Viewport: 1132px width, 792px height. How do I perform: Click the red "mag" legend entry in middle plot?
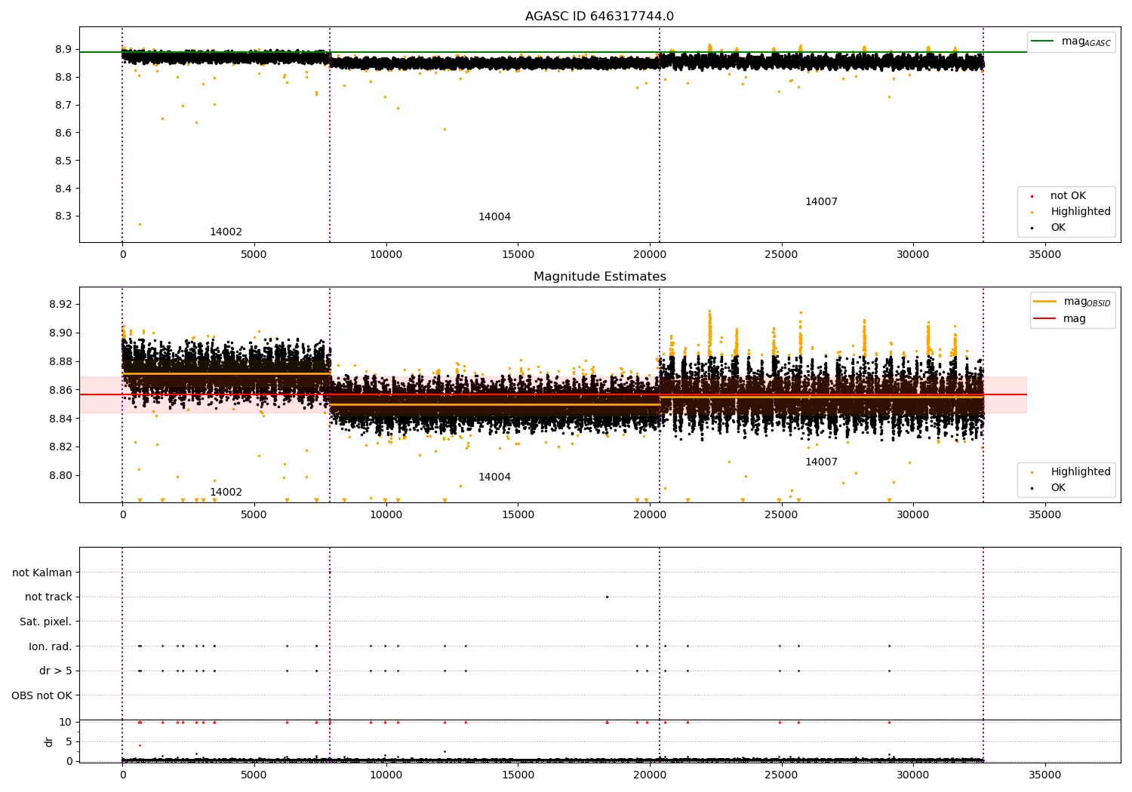[x=1060, y=318]
